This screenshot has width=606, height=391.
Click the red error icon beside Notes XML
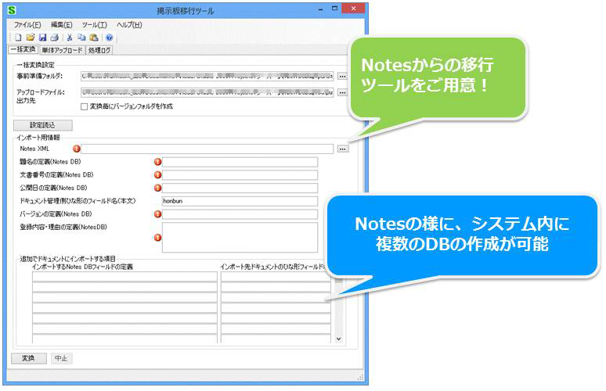(77, 149)
